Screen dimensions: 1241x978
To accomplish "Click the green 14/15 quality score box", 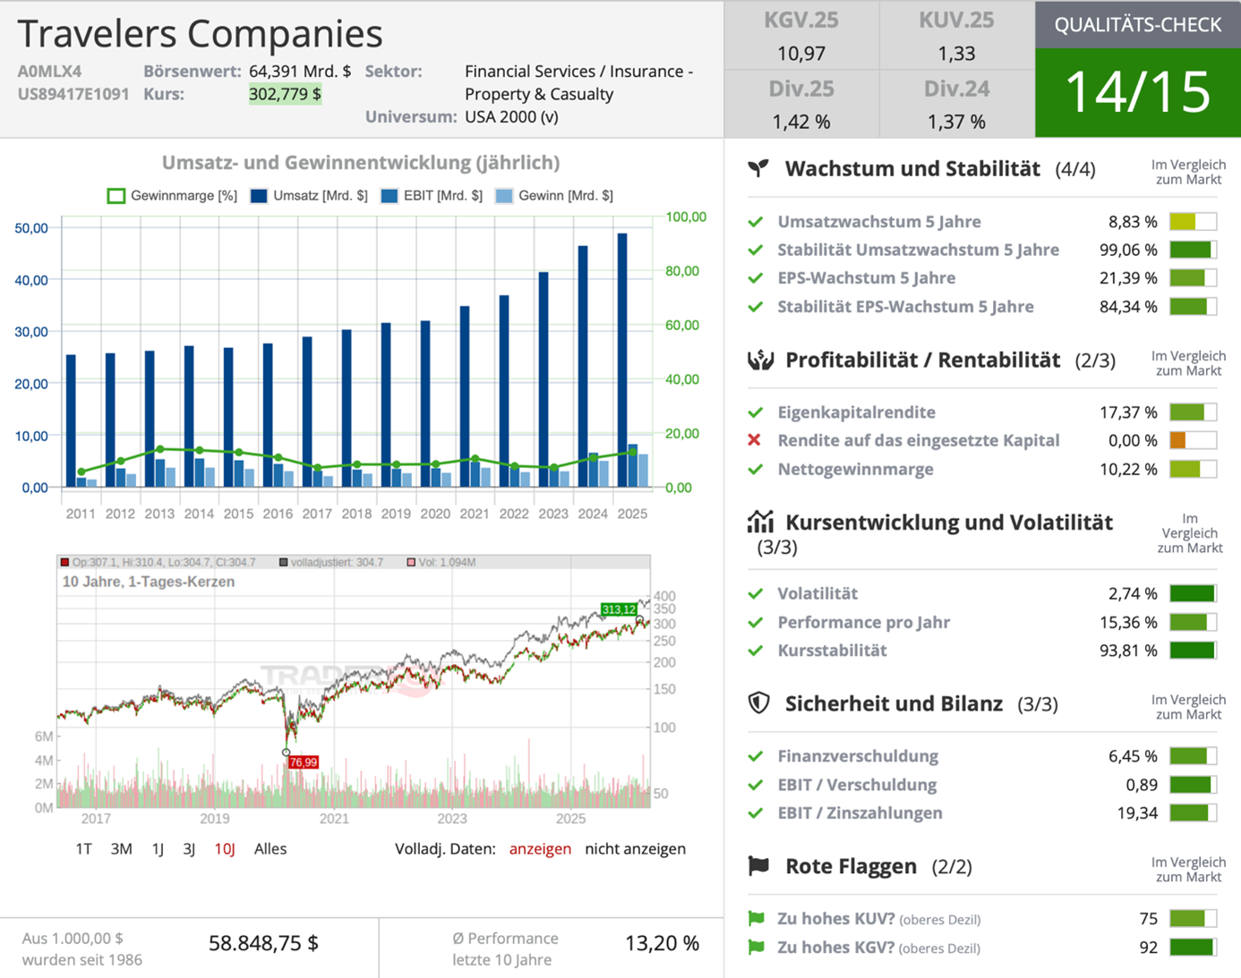I will [1138, 92].
